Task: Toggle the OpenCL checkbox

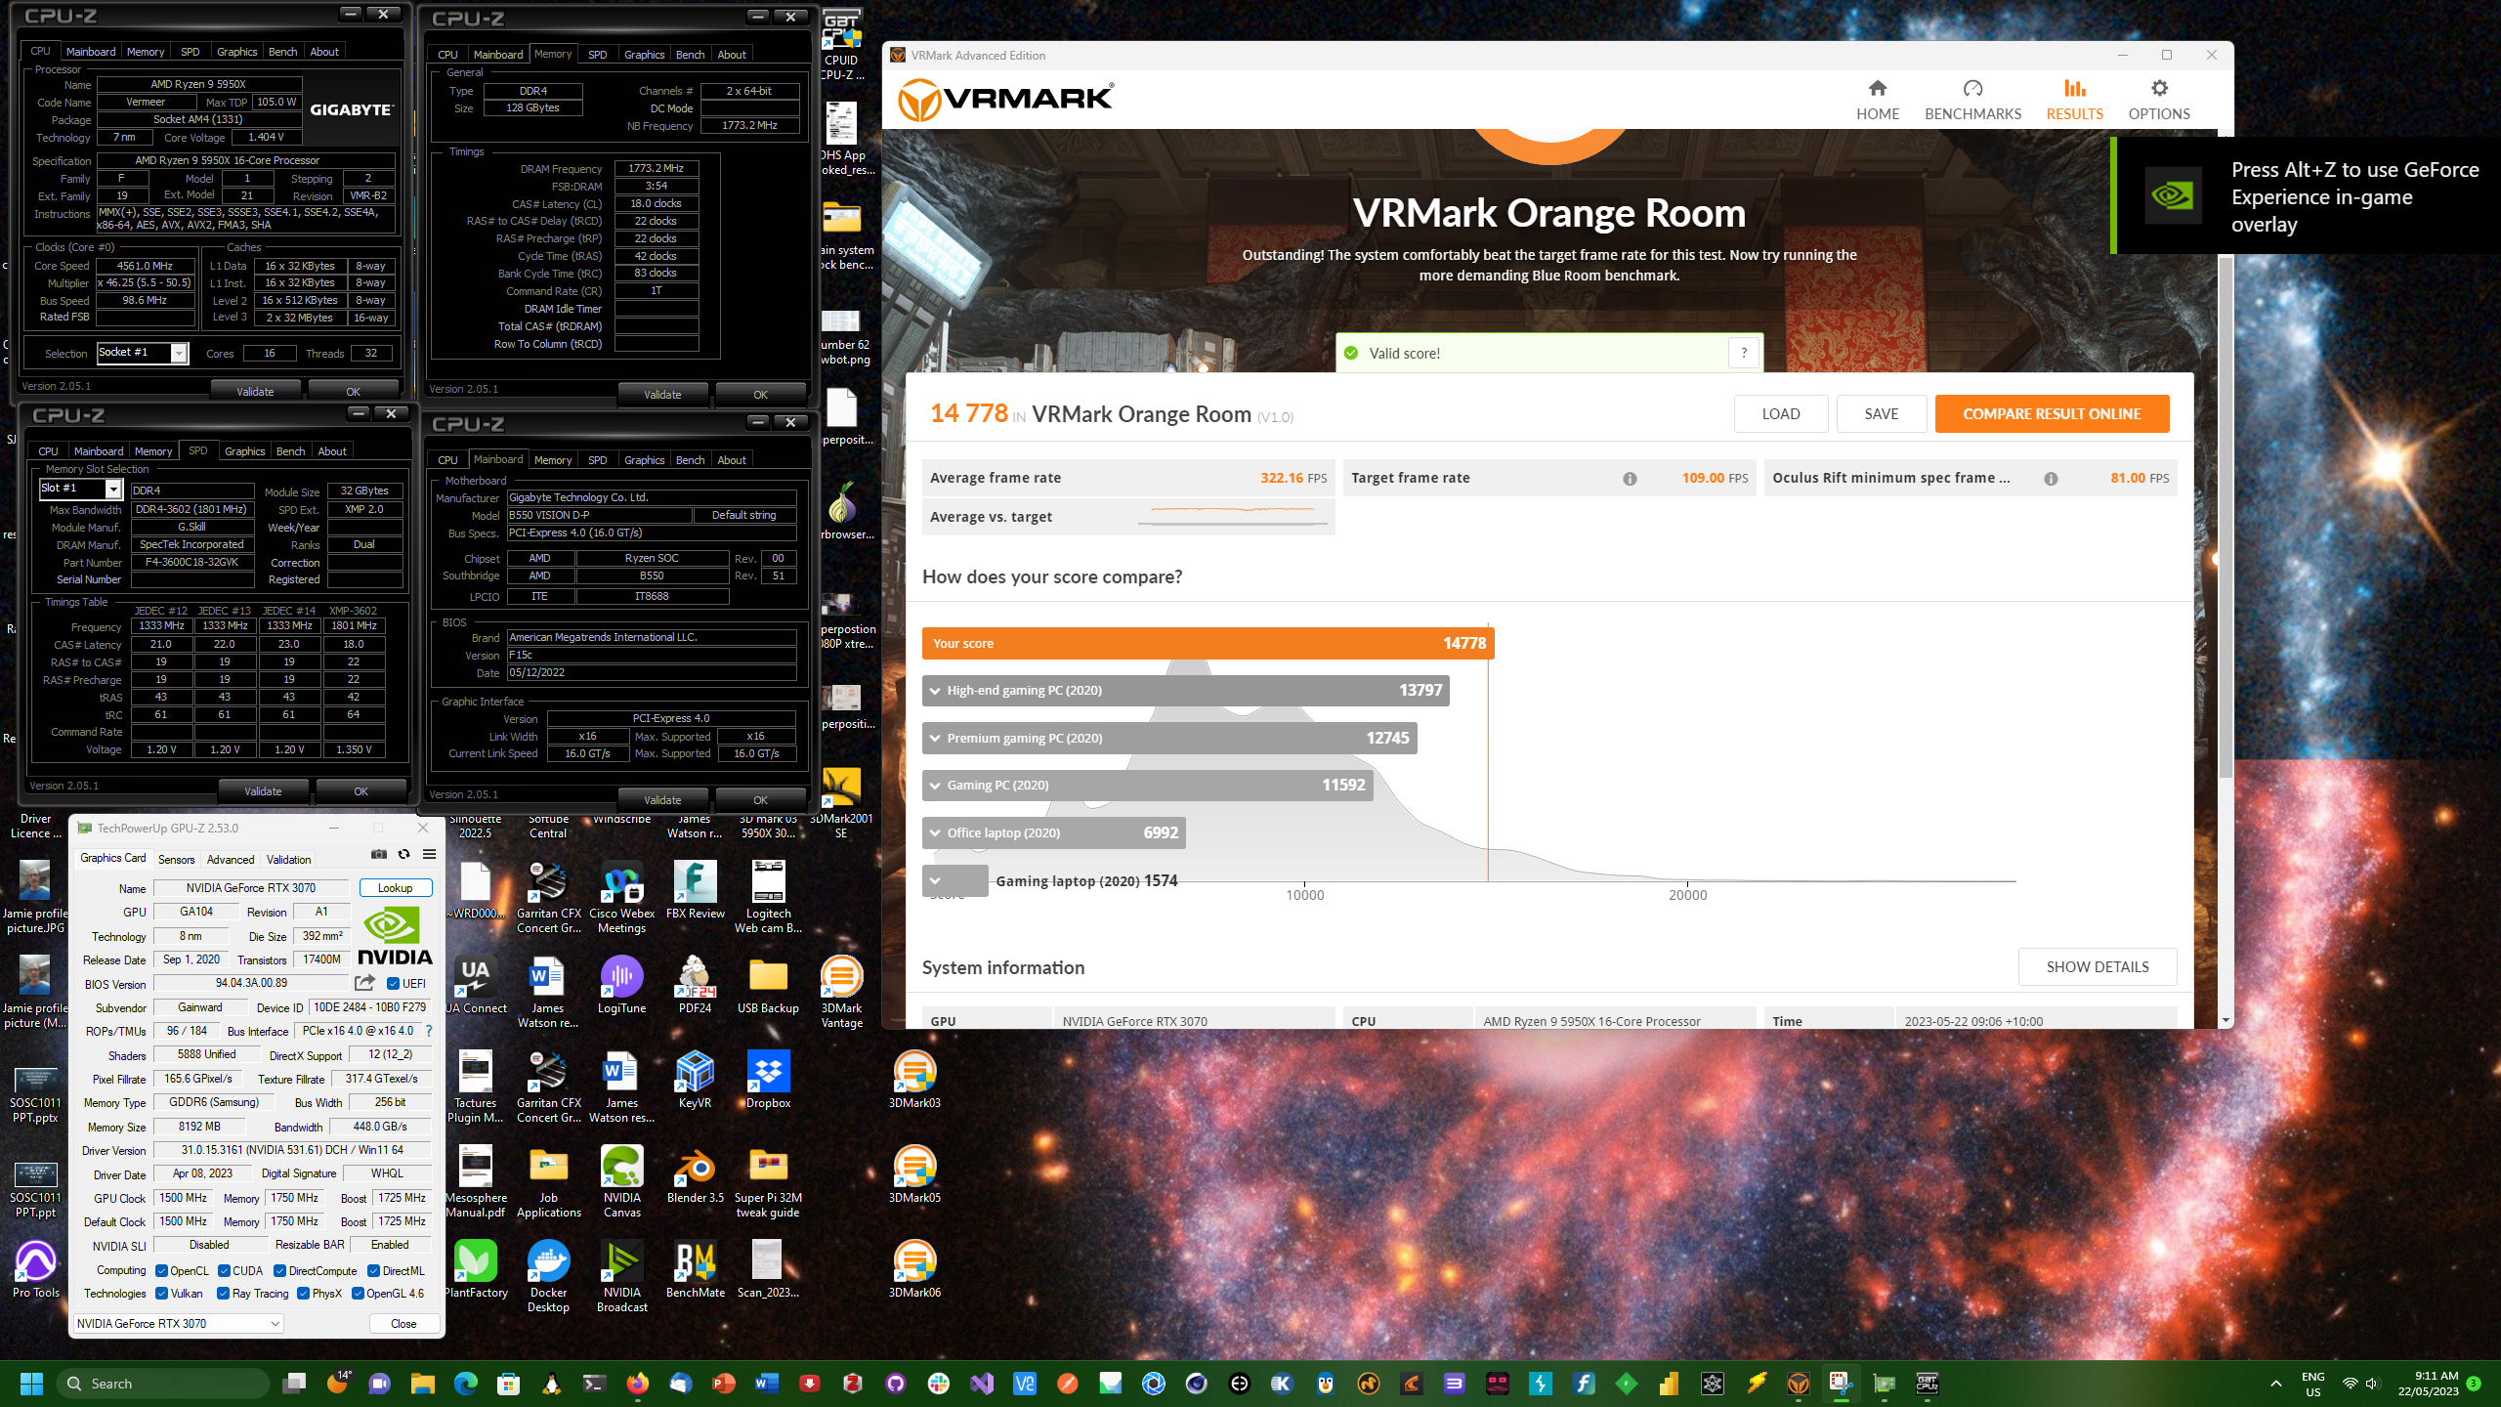Action: click(x=161, y=1270)
